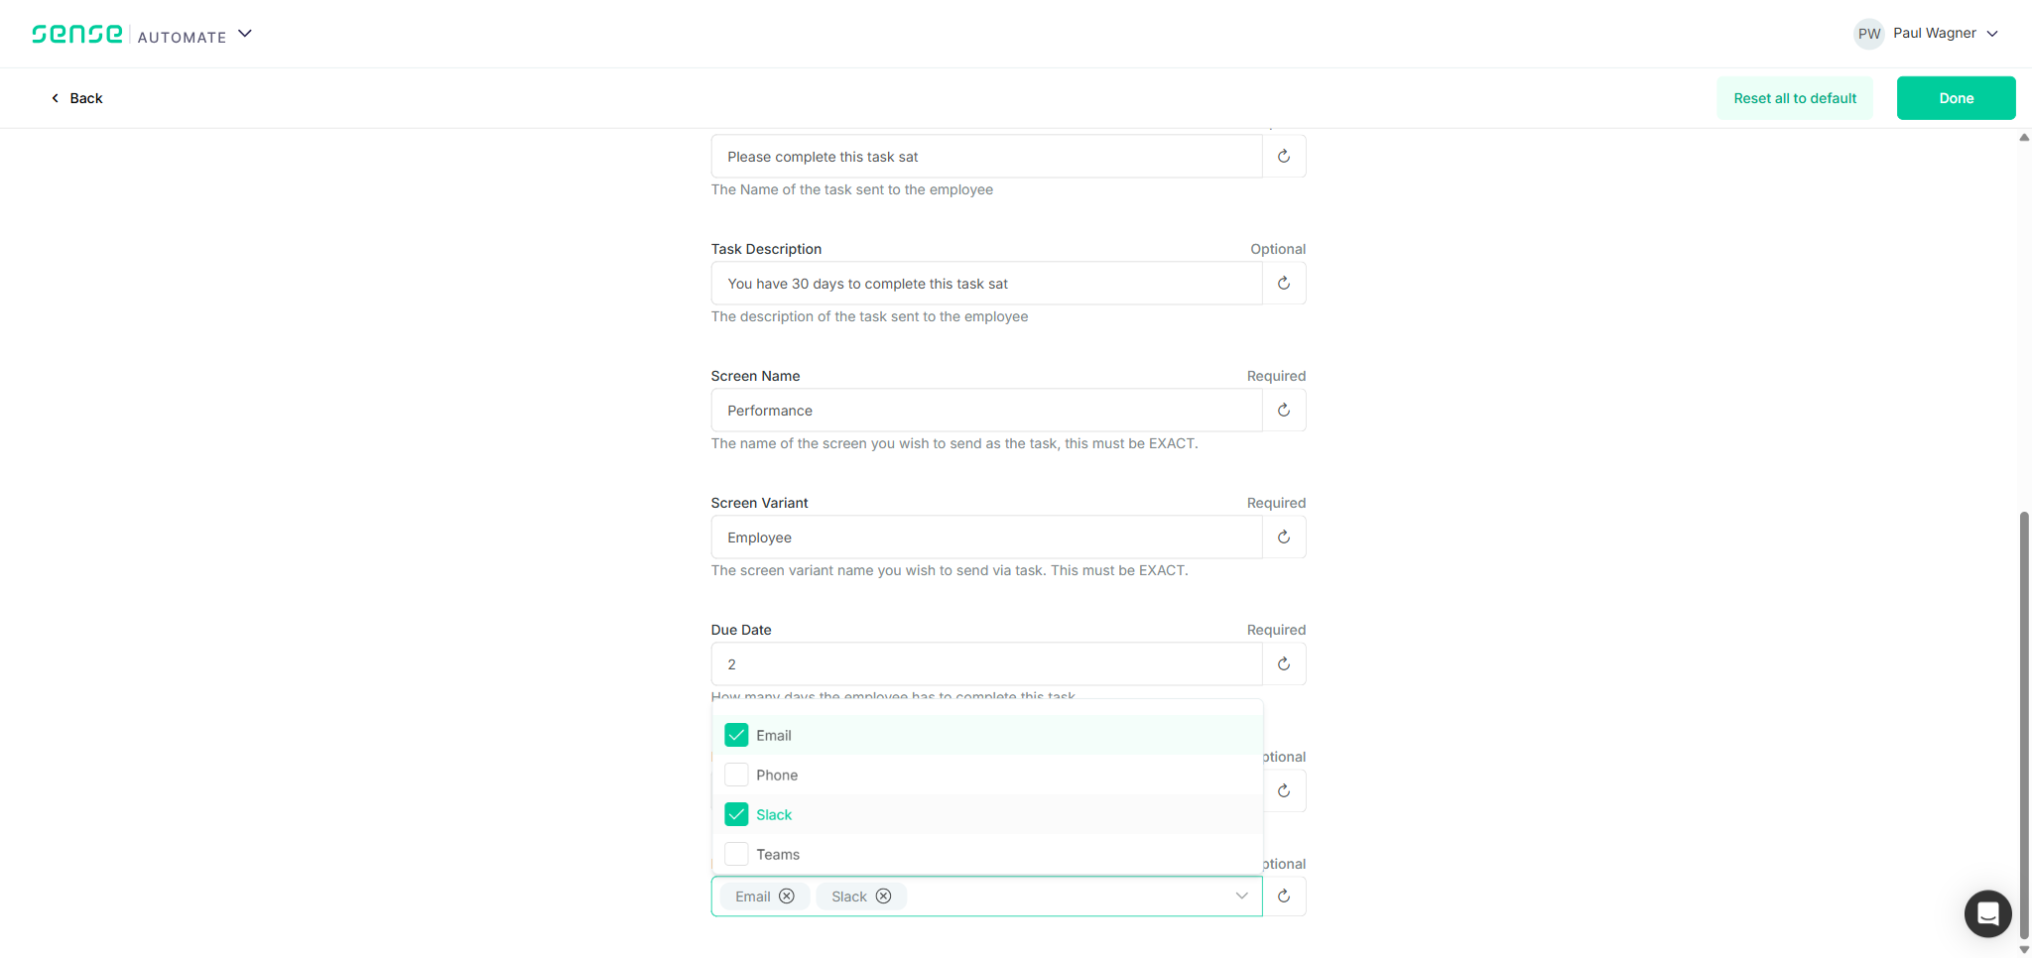Screen dimensions: 2032x958
Task: Edit the Screen Name input 'Performance'
Action: (x=986, y=411)
